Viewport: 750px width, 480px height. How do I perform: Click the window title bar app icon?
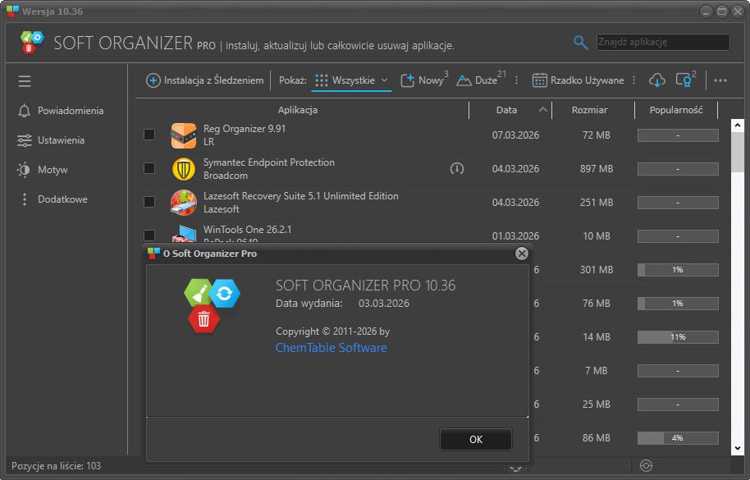tap(12, 11)
